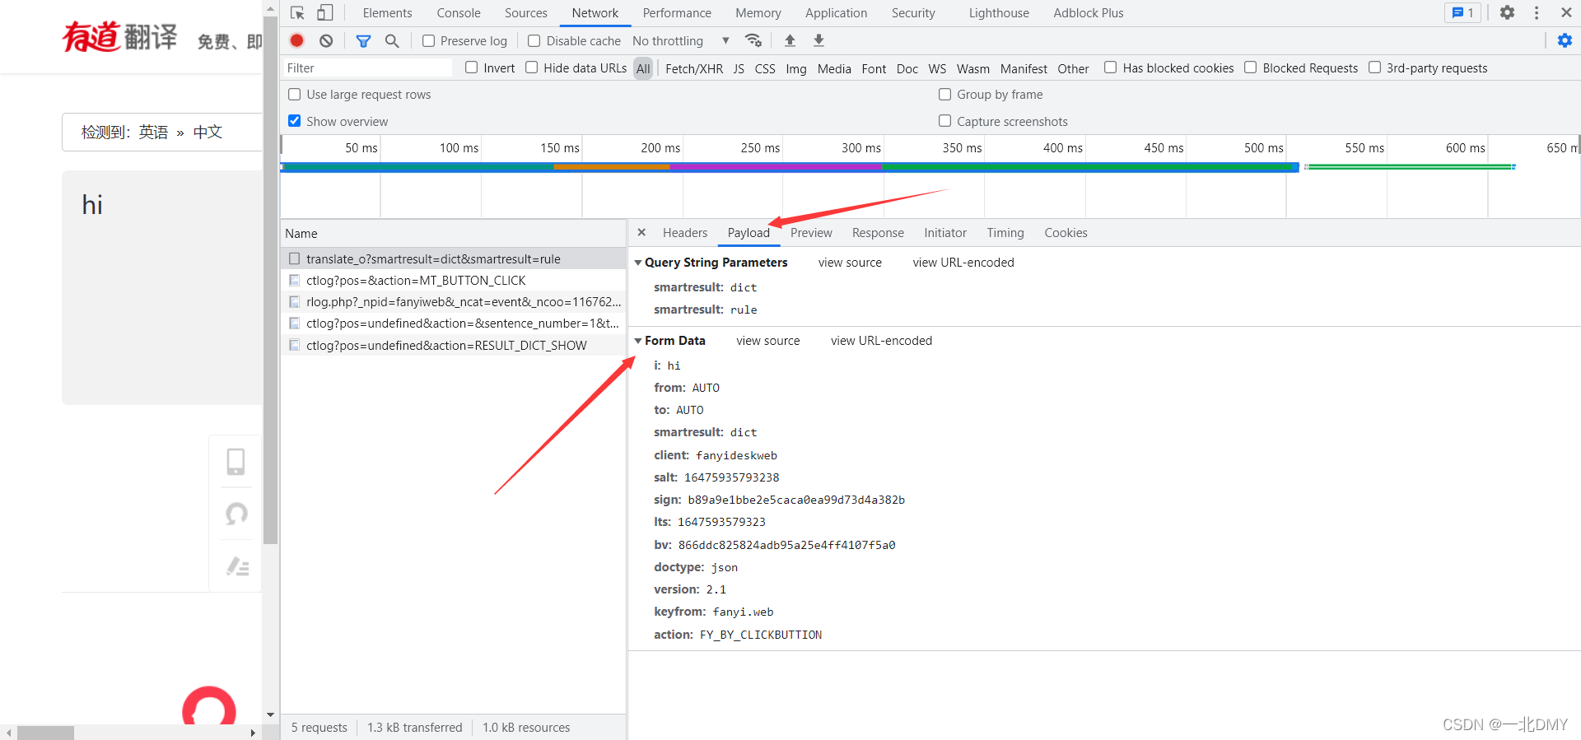Clear the network log
1581x740 pixels.
point(326,40)
